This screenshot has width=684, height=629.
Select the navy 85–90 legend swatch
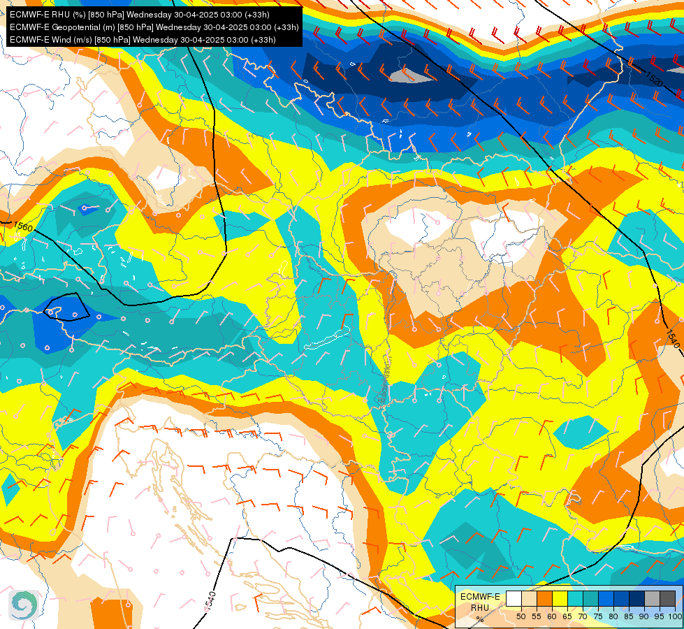tap(637, 598)
